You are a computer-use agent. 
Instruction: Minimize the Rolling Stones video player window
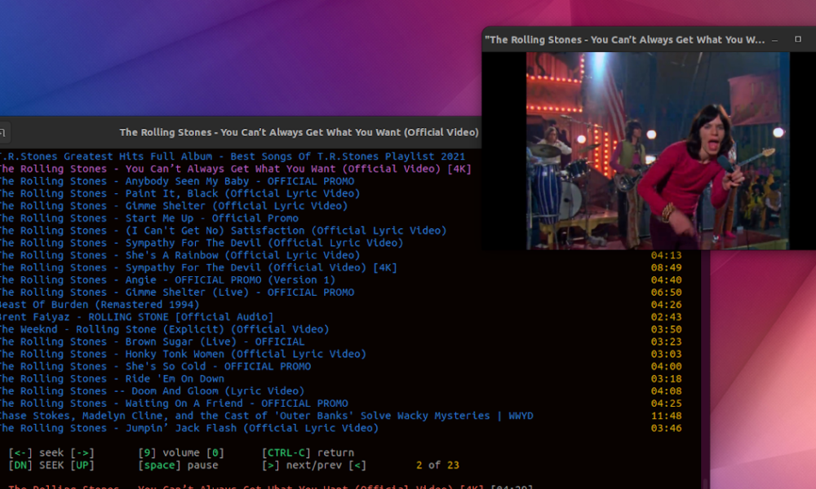(x=775, y=39)
